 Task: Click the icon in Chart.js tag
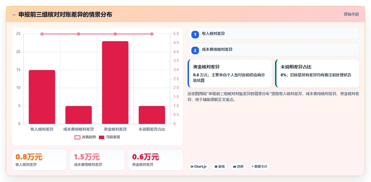(x=192, y=166)
